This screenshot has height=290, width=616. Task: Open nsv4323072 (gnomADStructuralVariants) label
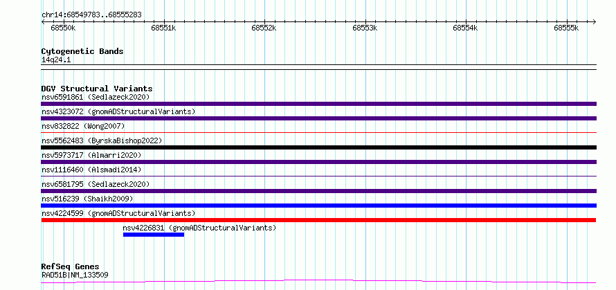click(118, 111)
